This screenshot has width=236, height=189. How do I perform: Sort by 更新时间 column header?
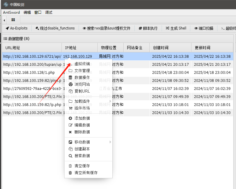click(212, 48)
